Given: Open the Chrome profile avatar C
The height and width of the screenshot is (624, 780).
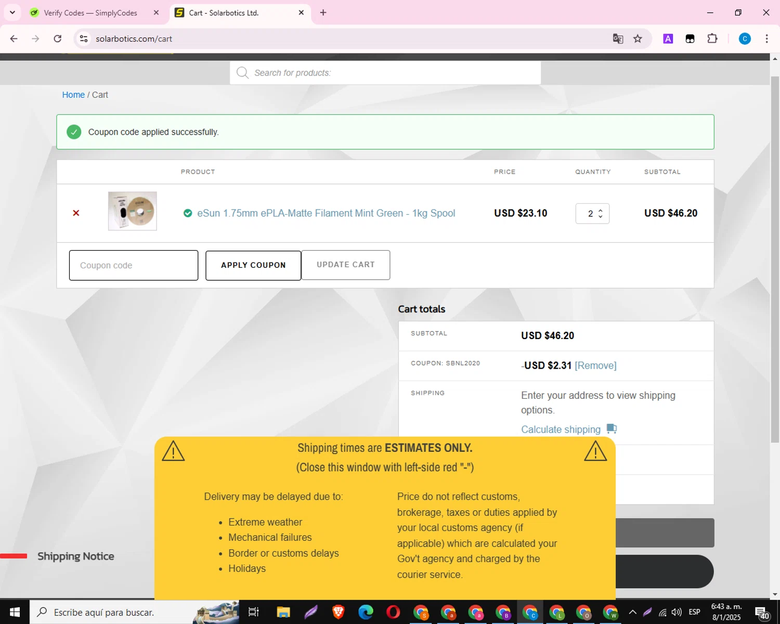Looking at the screenshot, I should (x=745, y=38).
